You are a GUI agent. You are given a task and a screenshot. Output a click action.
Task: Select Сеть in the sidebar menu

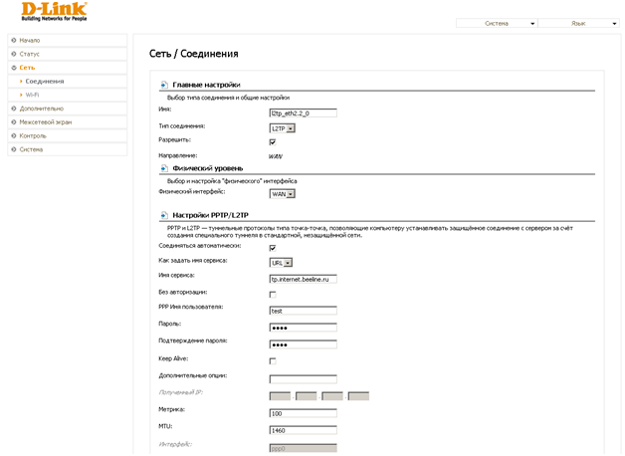68,68
